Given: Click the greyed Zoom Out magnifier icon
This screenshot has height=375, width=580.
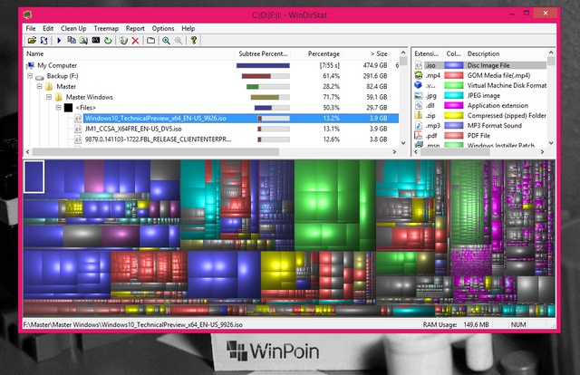Looking at the screenshot, I should click(179, 41).
